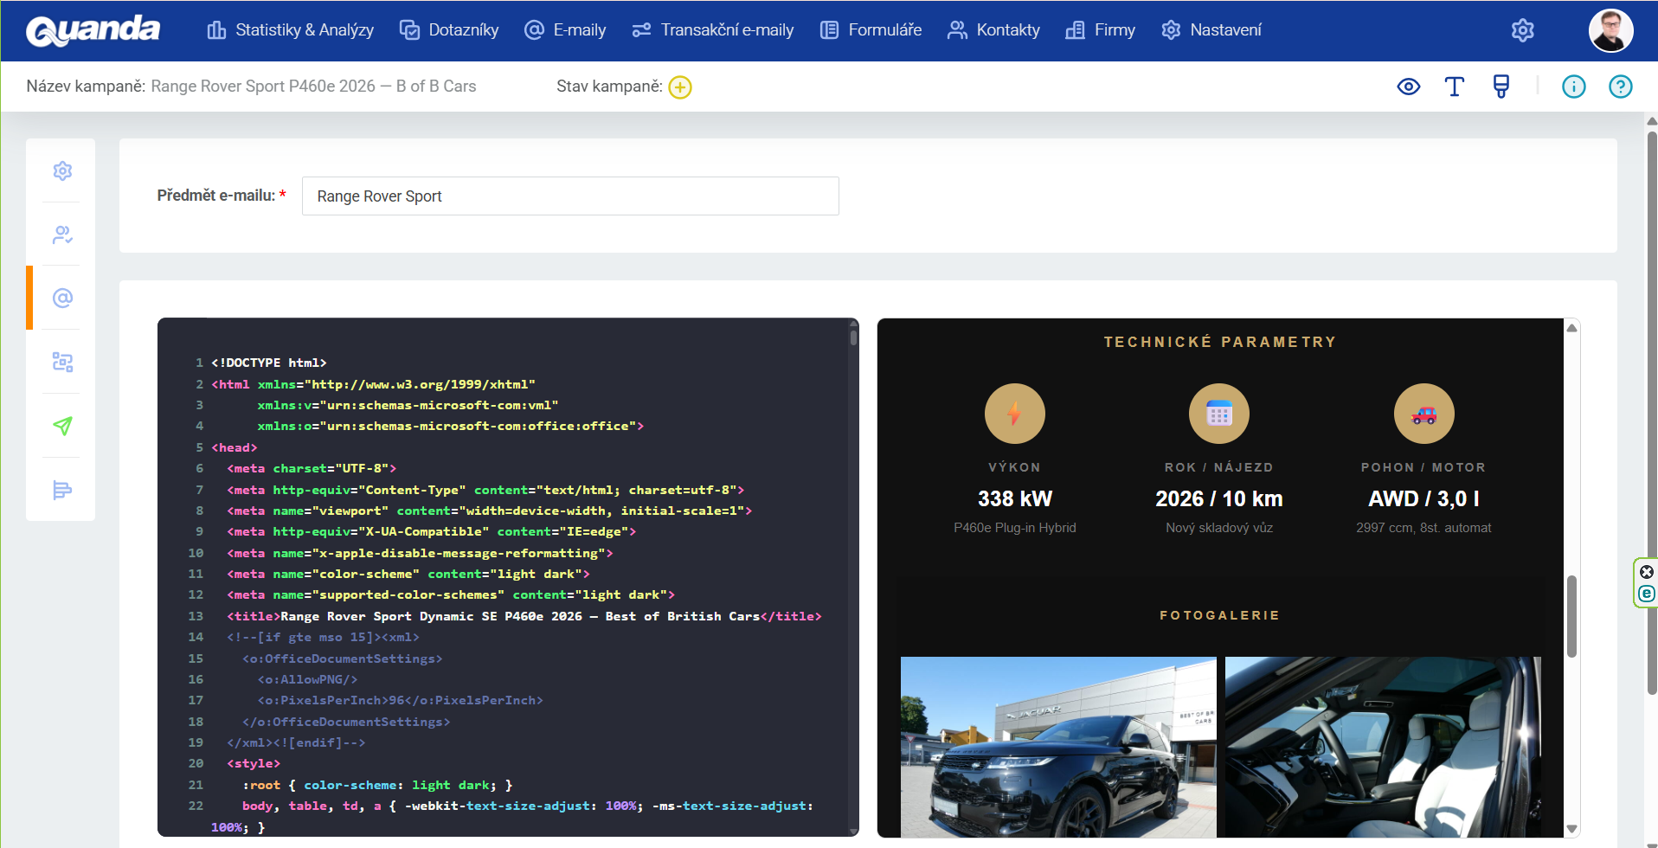Click the '<meta charset="UTF-8">' line

click(x=312, y=469)
